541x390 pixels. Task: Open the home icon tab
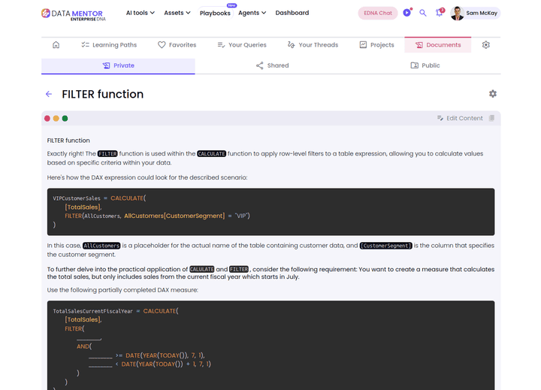coord(56,45)
